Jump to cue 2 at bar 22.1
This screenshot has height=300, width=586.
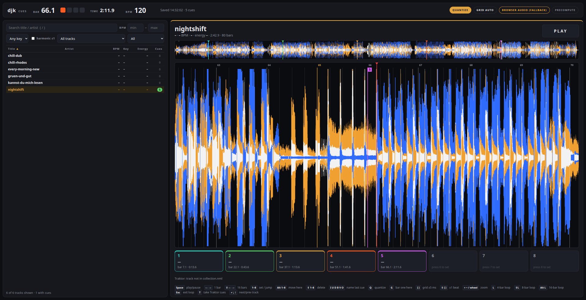pyautogui.click(x=250, y=261)
